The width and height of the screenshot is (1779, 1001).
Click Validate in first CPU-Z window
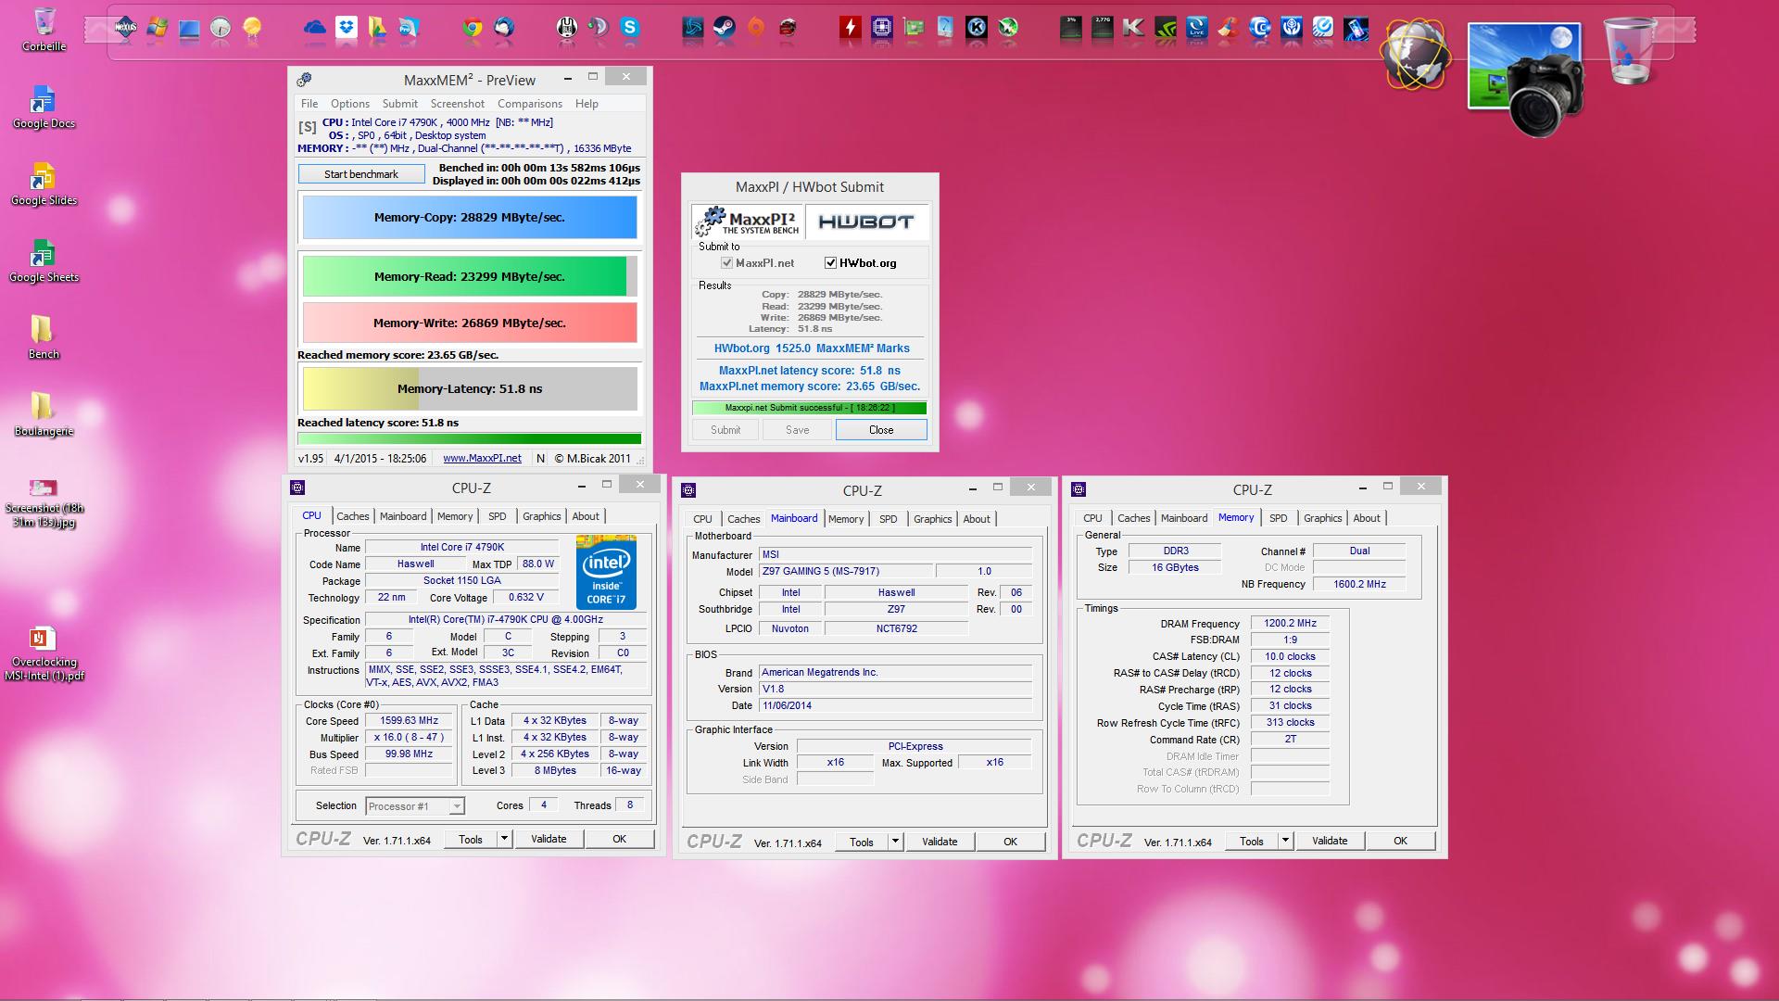click(x=549, y=839)
